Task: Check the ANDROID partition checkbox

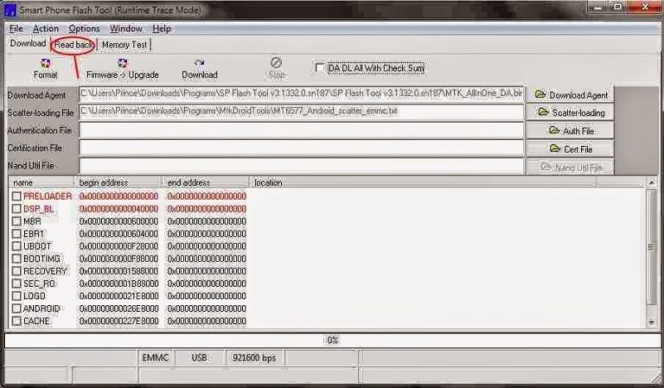Action: 16,308
